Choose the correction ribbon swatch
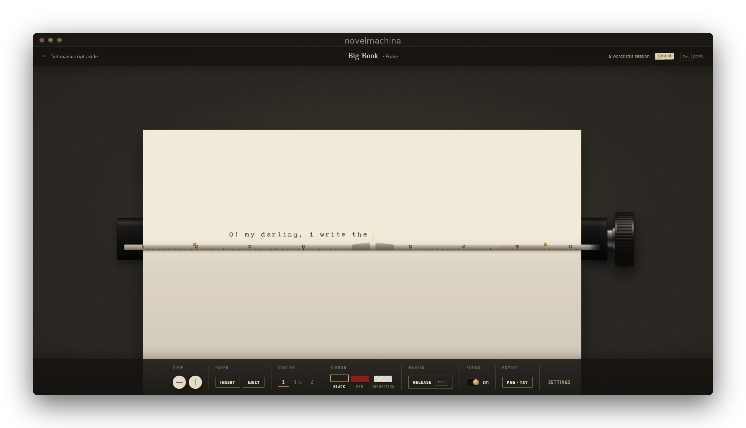 [x=383, y=379]
